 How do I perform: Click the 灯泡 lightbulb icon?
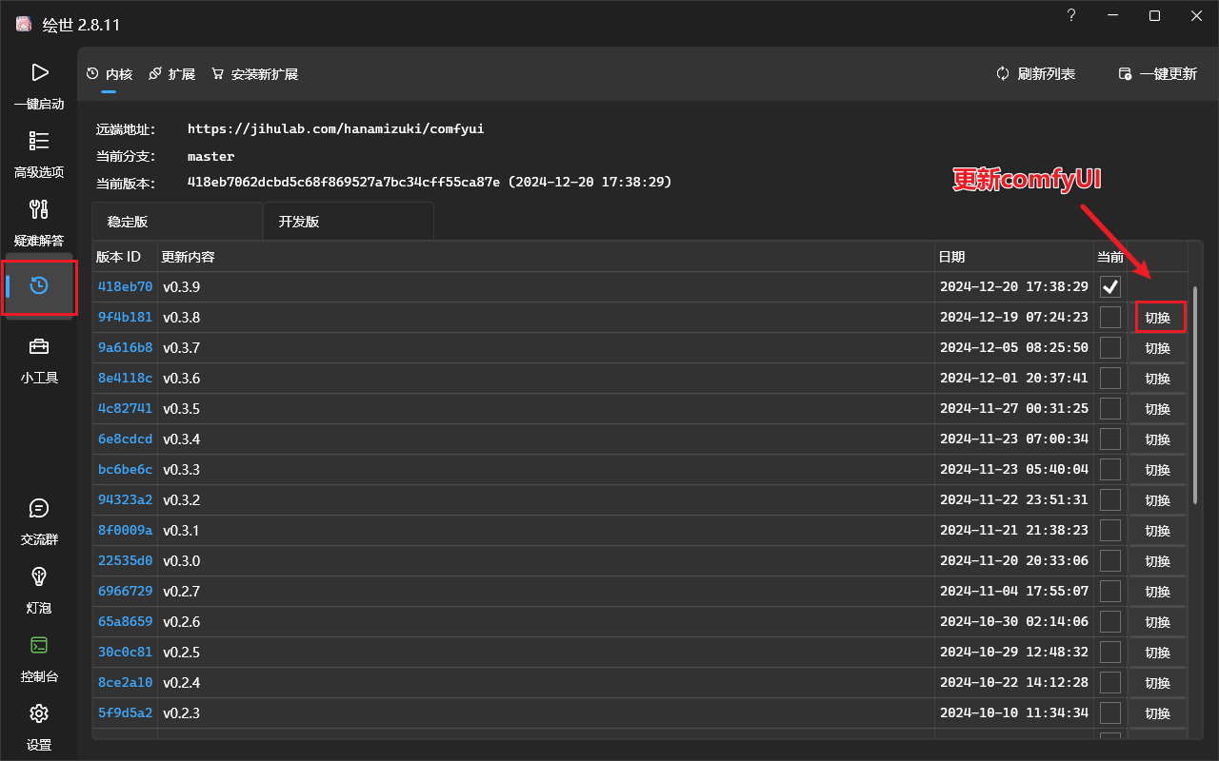(39, 577)
